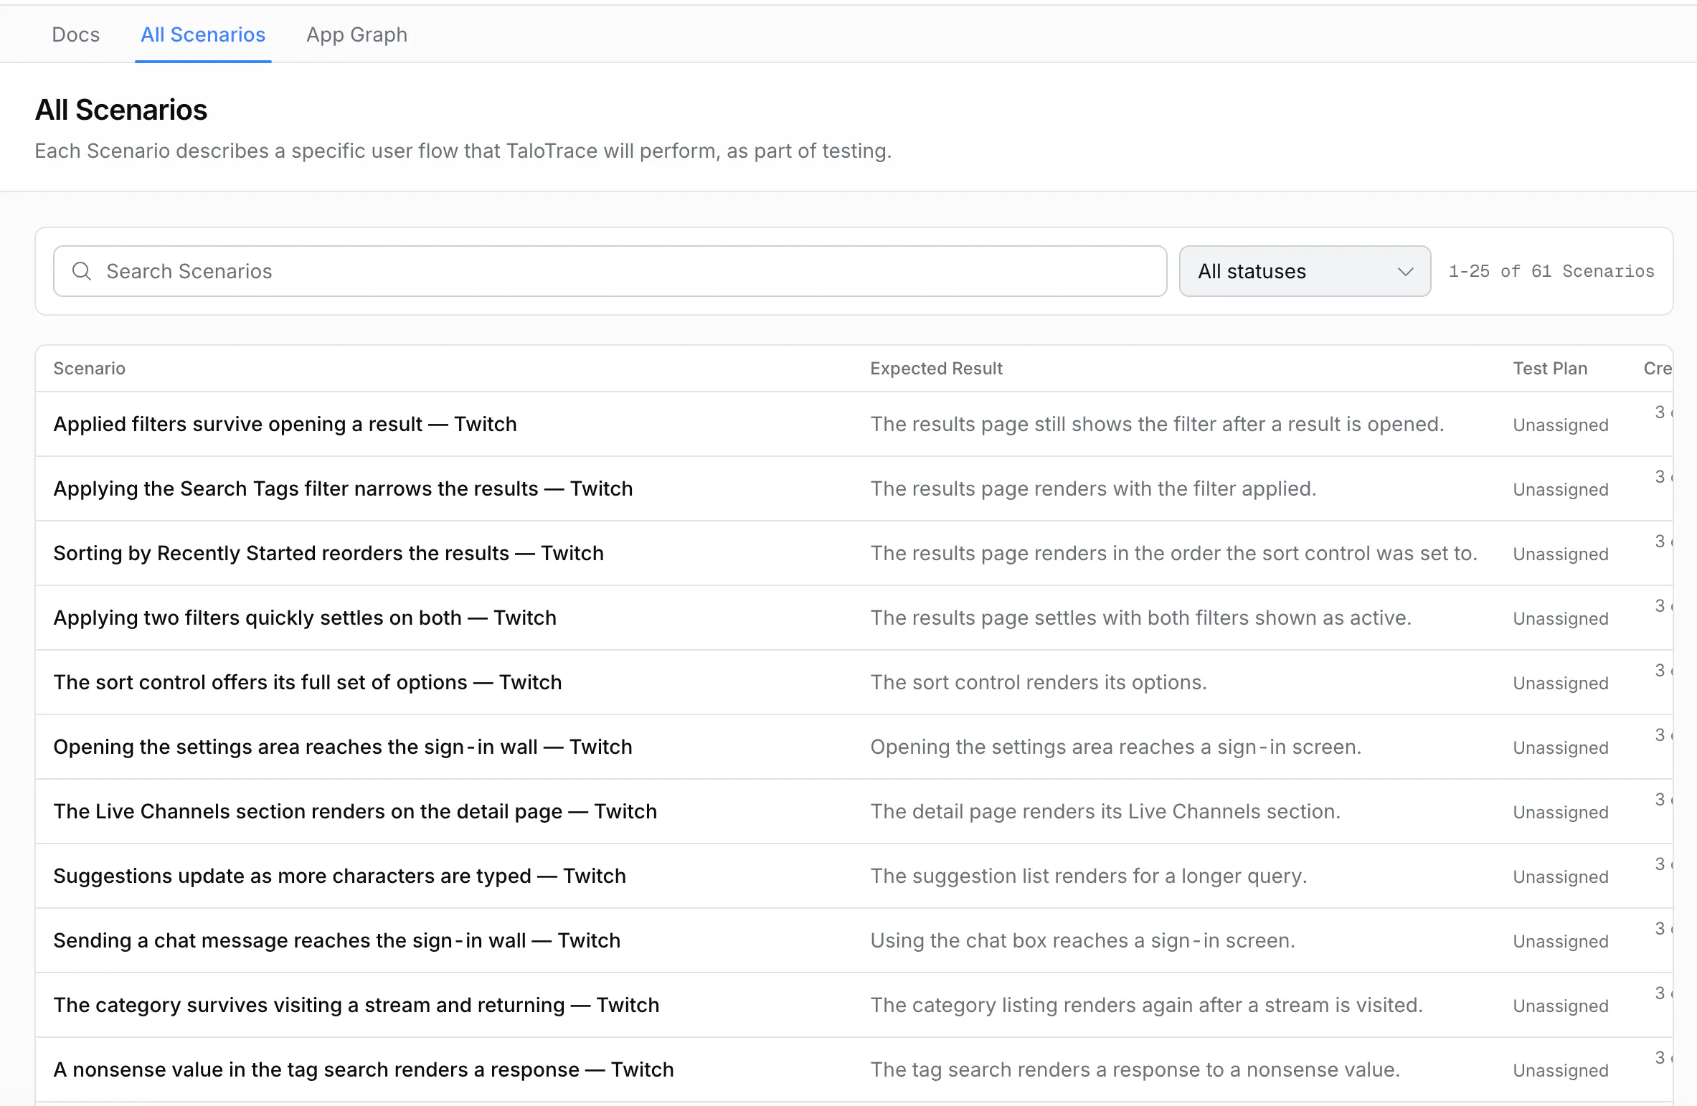Click "Using the chat box reaches a sign-in screen."
Image resolution: width=1697 pixels, height=1106 pixels.
tap(1082, 940)
